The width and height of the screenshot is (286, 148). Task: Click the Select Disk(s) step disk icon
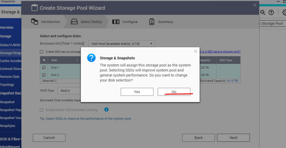[74, 22]
